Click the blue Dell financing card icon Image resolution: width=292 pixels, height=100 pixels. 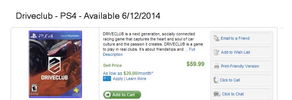107,78
